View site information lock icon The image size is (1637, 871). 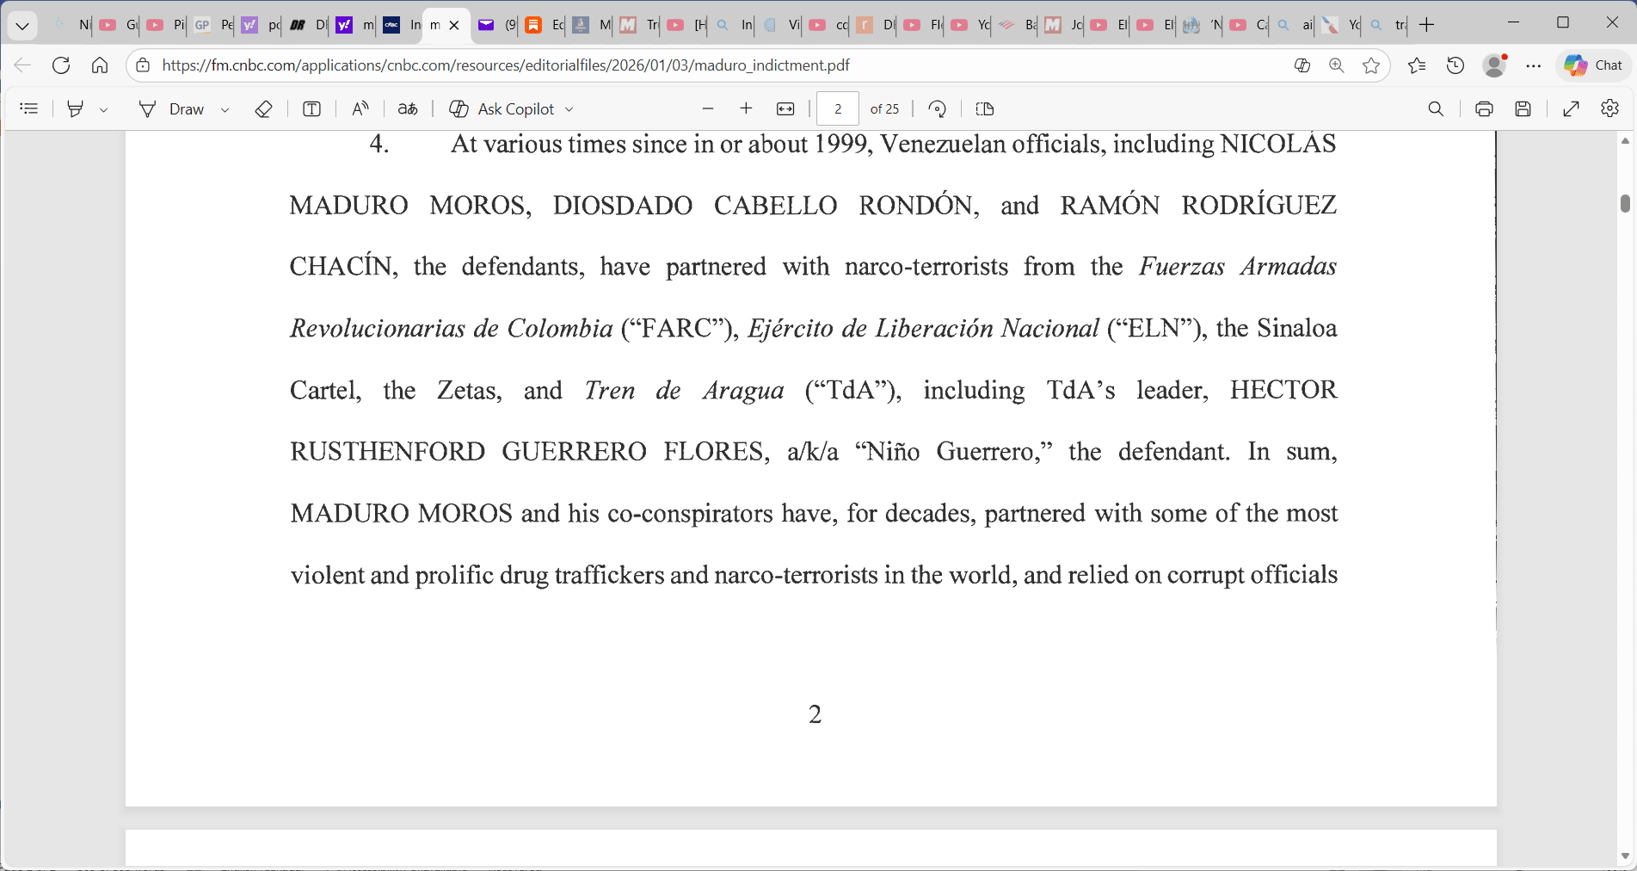(x=144, y=65)
